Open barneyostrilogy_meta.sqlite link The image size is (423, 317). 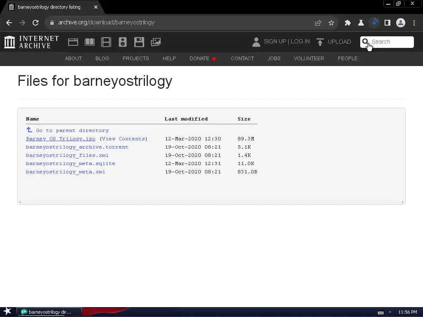(70, 163)
